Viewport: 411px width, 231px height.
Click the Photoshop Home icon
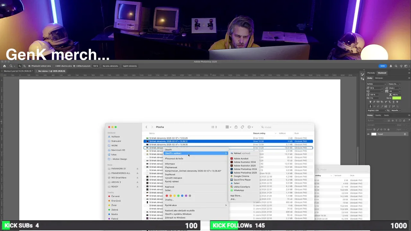click(4, 66)
